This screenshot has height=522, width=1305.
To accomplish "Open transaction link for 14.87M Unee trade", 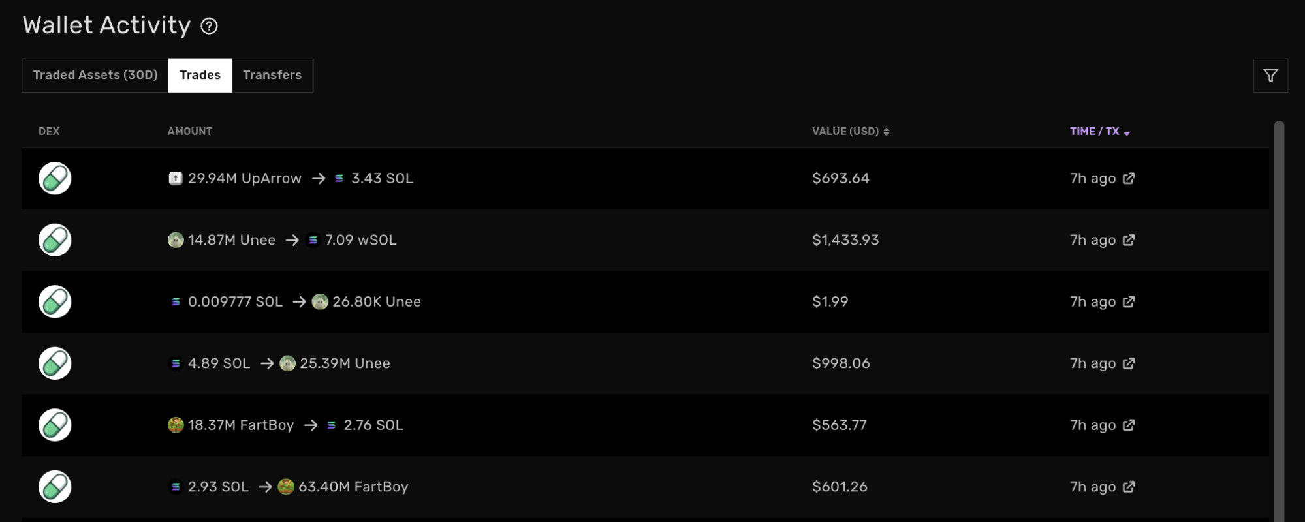I will pyautogui.click(x=1128, y=240).
